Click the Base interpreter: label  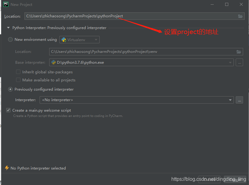30,62
